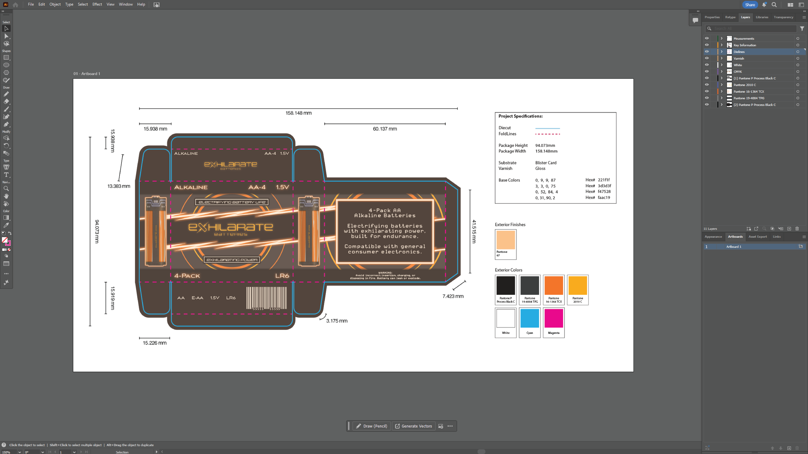Hide the Measurements layer
Viewport: 808px width, 454px height.
click(x=707, y=38)
